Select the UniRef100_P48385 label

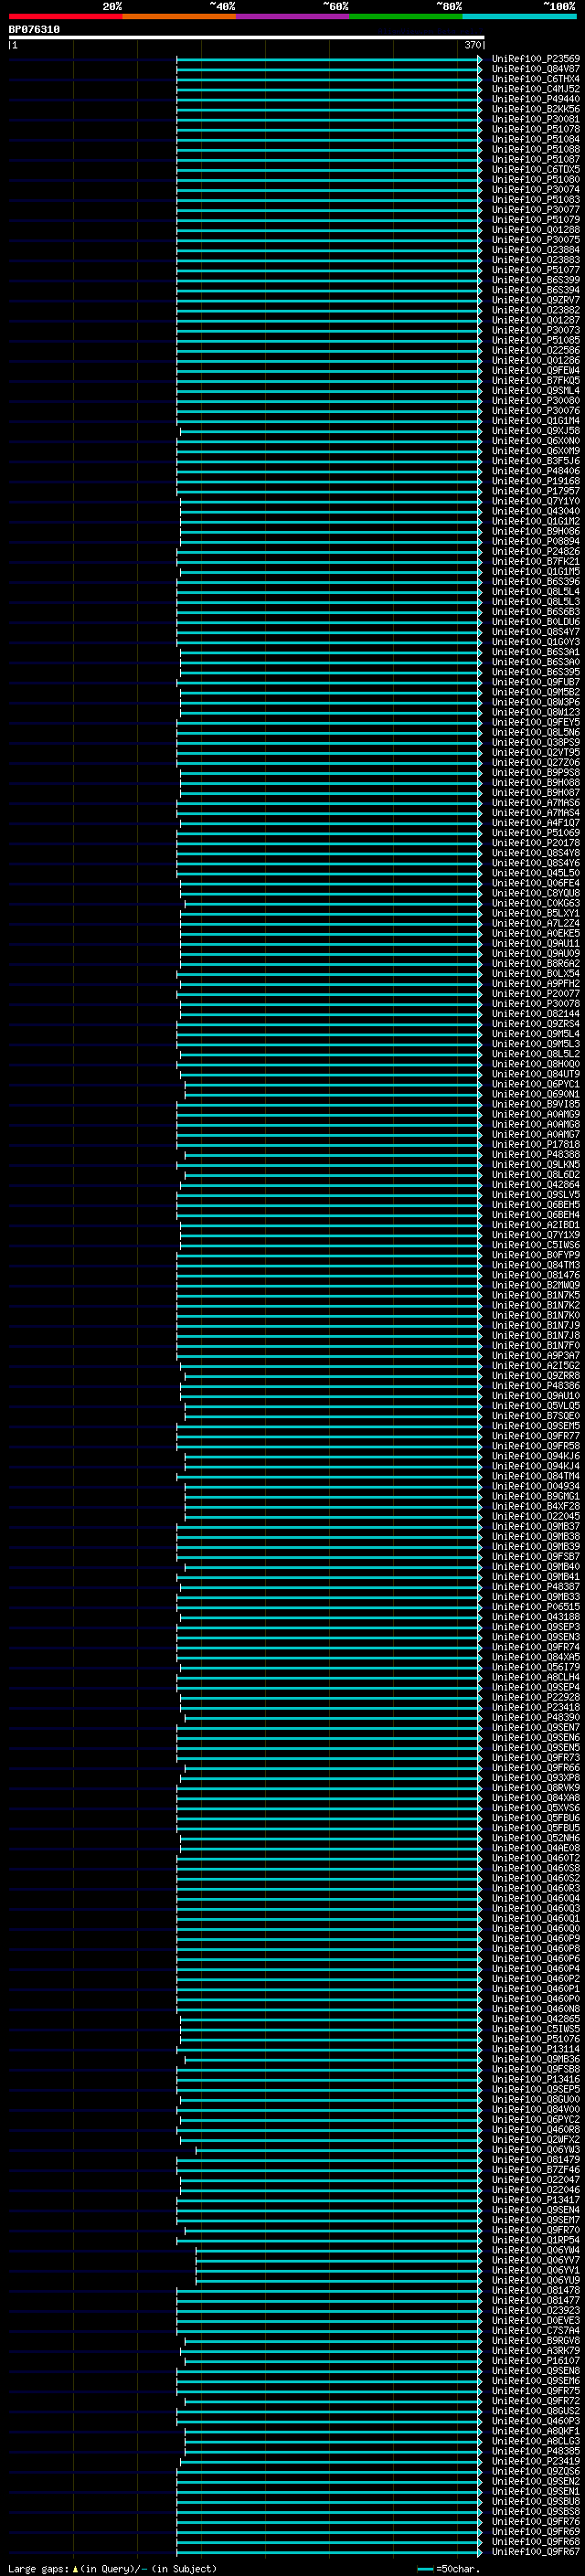click(536, 2451)
